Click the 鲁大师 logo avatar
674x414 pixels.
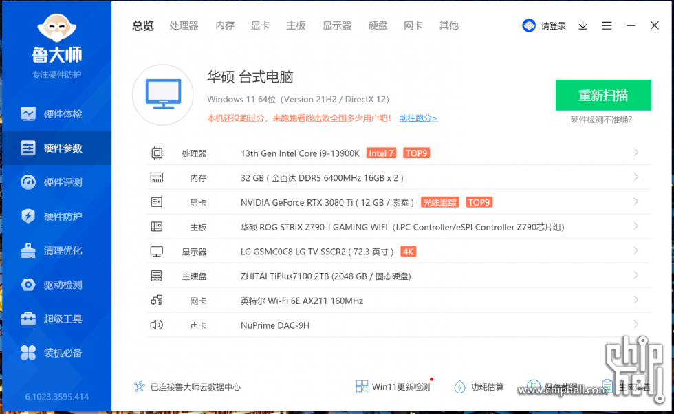tap(56, 28)
